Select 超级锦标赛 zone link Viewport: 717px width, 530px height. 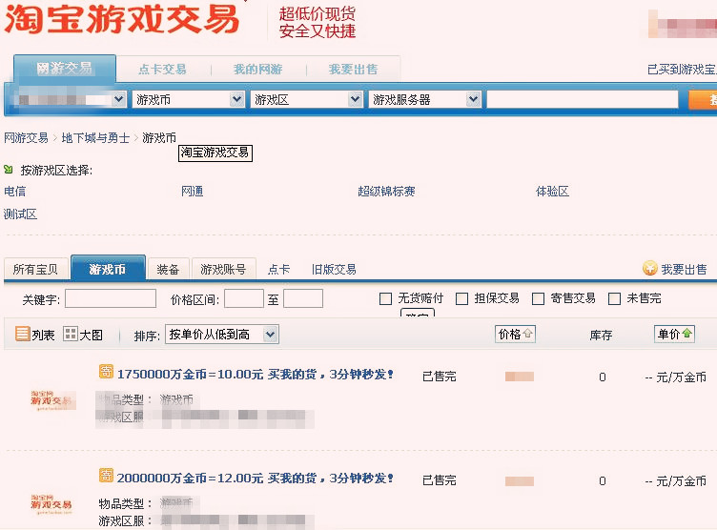tap(386, 192)
